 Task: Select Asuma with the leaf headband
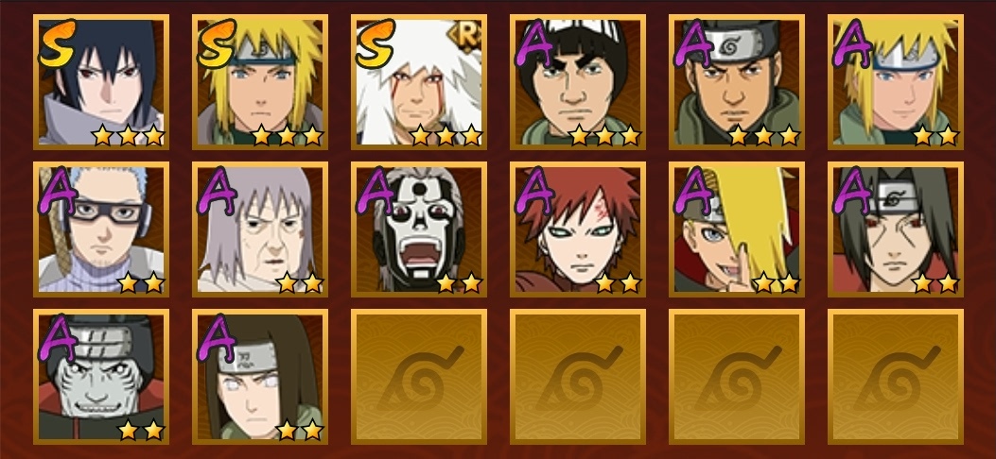click(x=736, y=82)
